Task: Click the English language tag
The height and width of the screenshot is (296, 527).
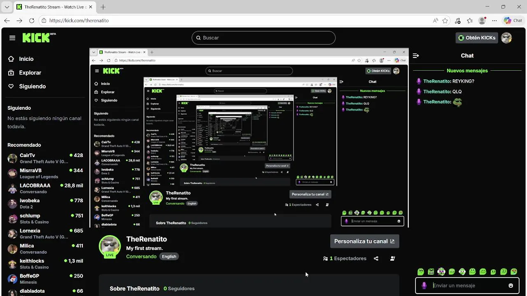Action: click(x=169, y=257)
